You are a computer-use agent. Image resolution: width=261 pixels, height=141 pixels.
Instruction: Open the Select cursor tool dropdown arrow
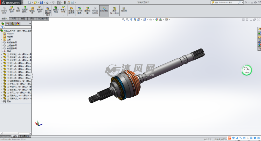(x=62, y=3)
